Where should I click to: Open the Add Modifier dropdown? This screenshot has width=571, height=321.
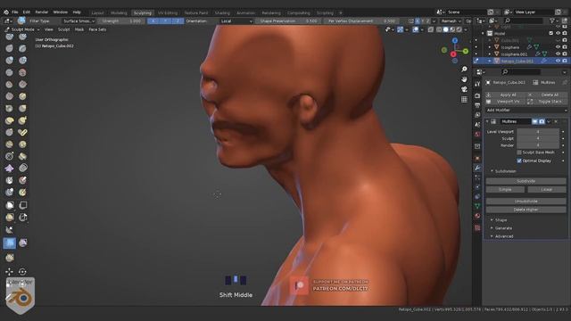[526, 110]
